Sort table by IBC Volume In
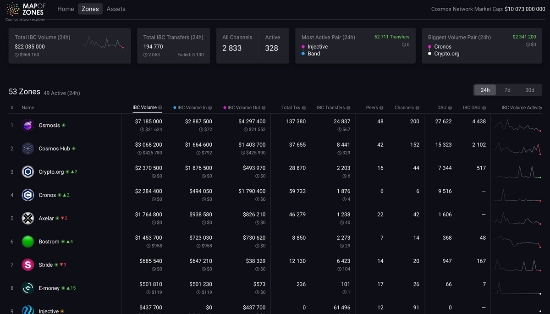The height and width of the screenshot is (314, 550). [192, 108]
